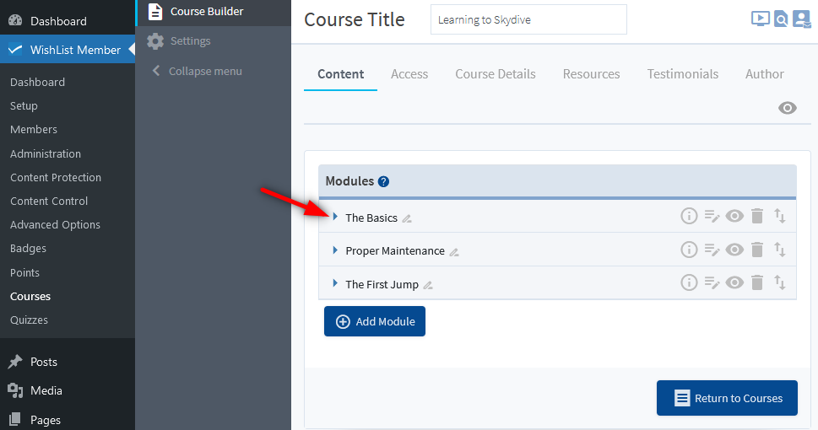This screenshot has height=430, width=818.
Task: Click the video preview icon in header
Action: coord(760,19)
